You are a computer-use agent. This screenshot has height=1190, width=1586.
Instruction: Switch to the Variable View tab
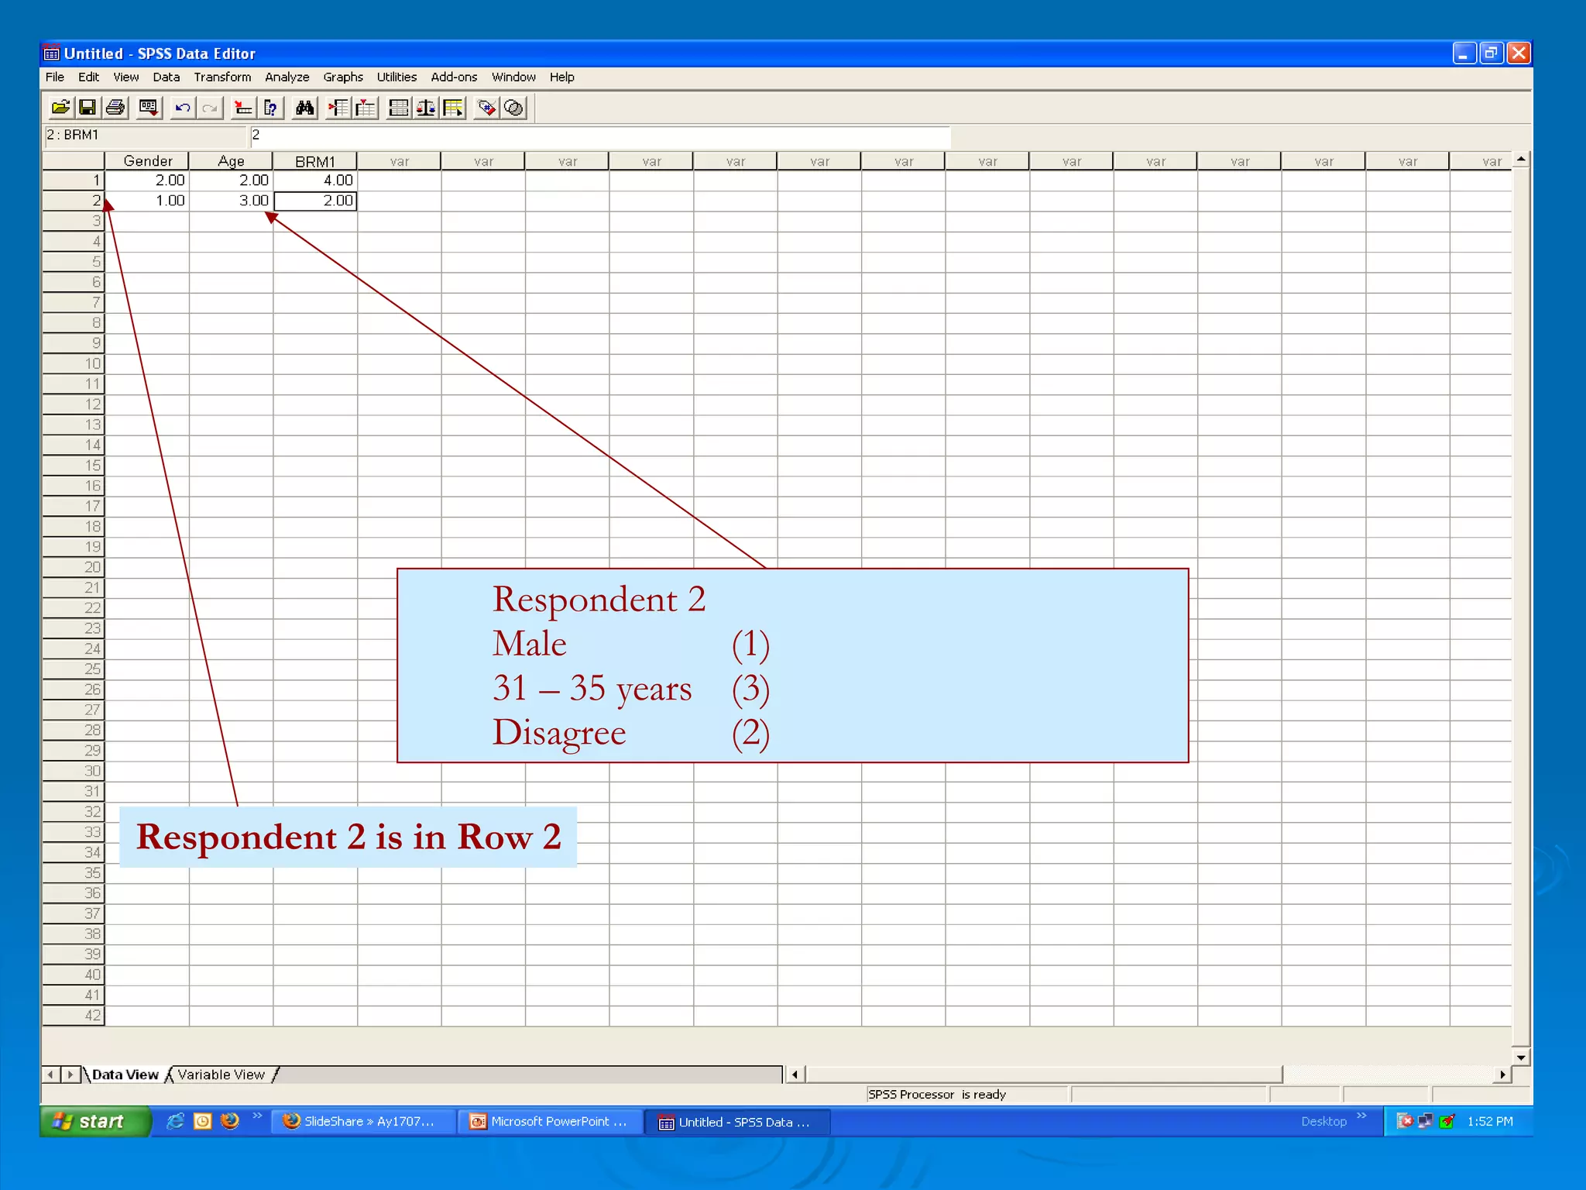tap(221, 1075)
